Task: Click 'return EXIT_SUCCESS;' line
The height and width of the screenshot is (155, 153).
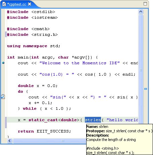Action: pos(44,131)
